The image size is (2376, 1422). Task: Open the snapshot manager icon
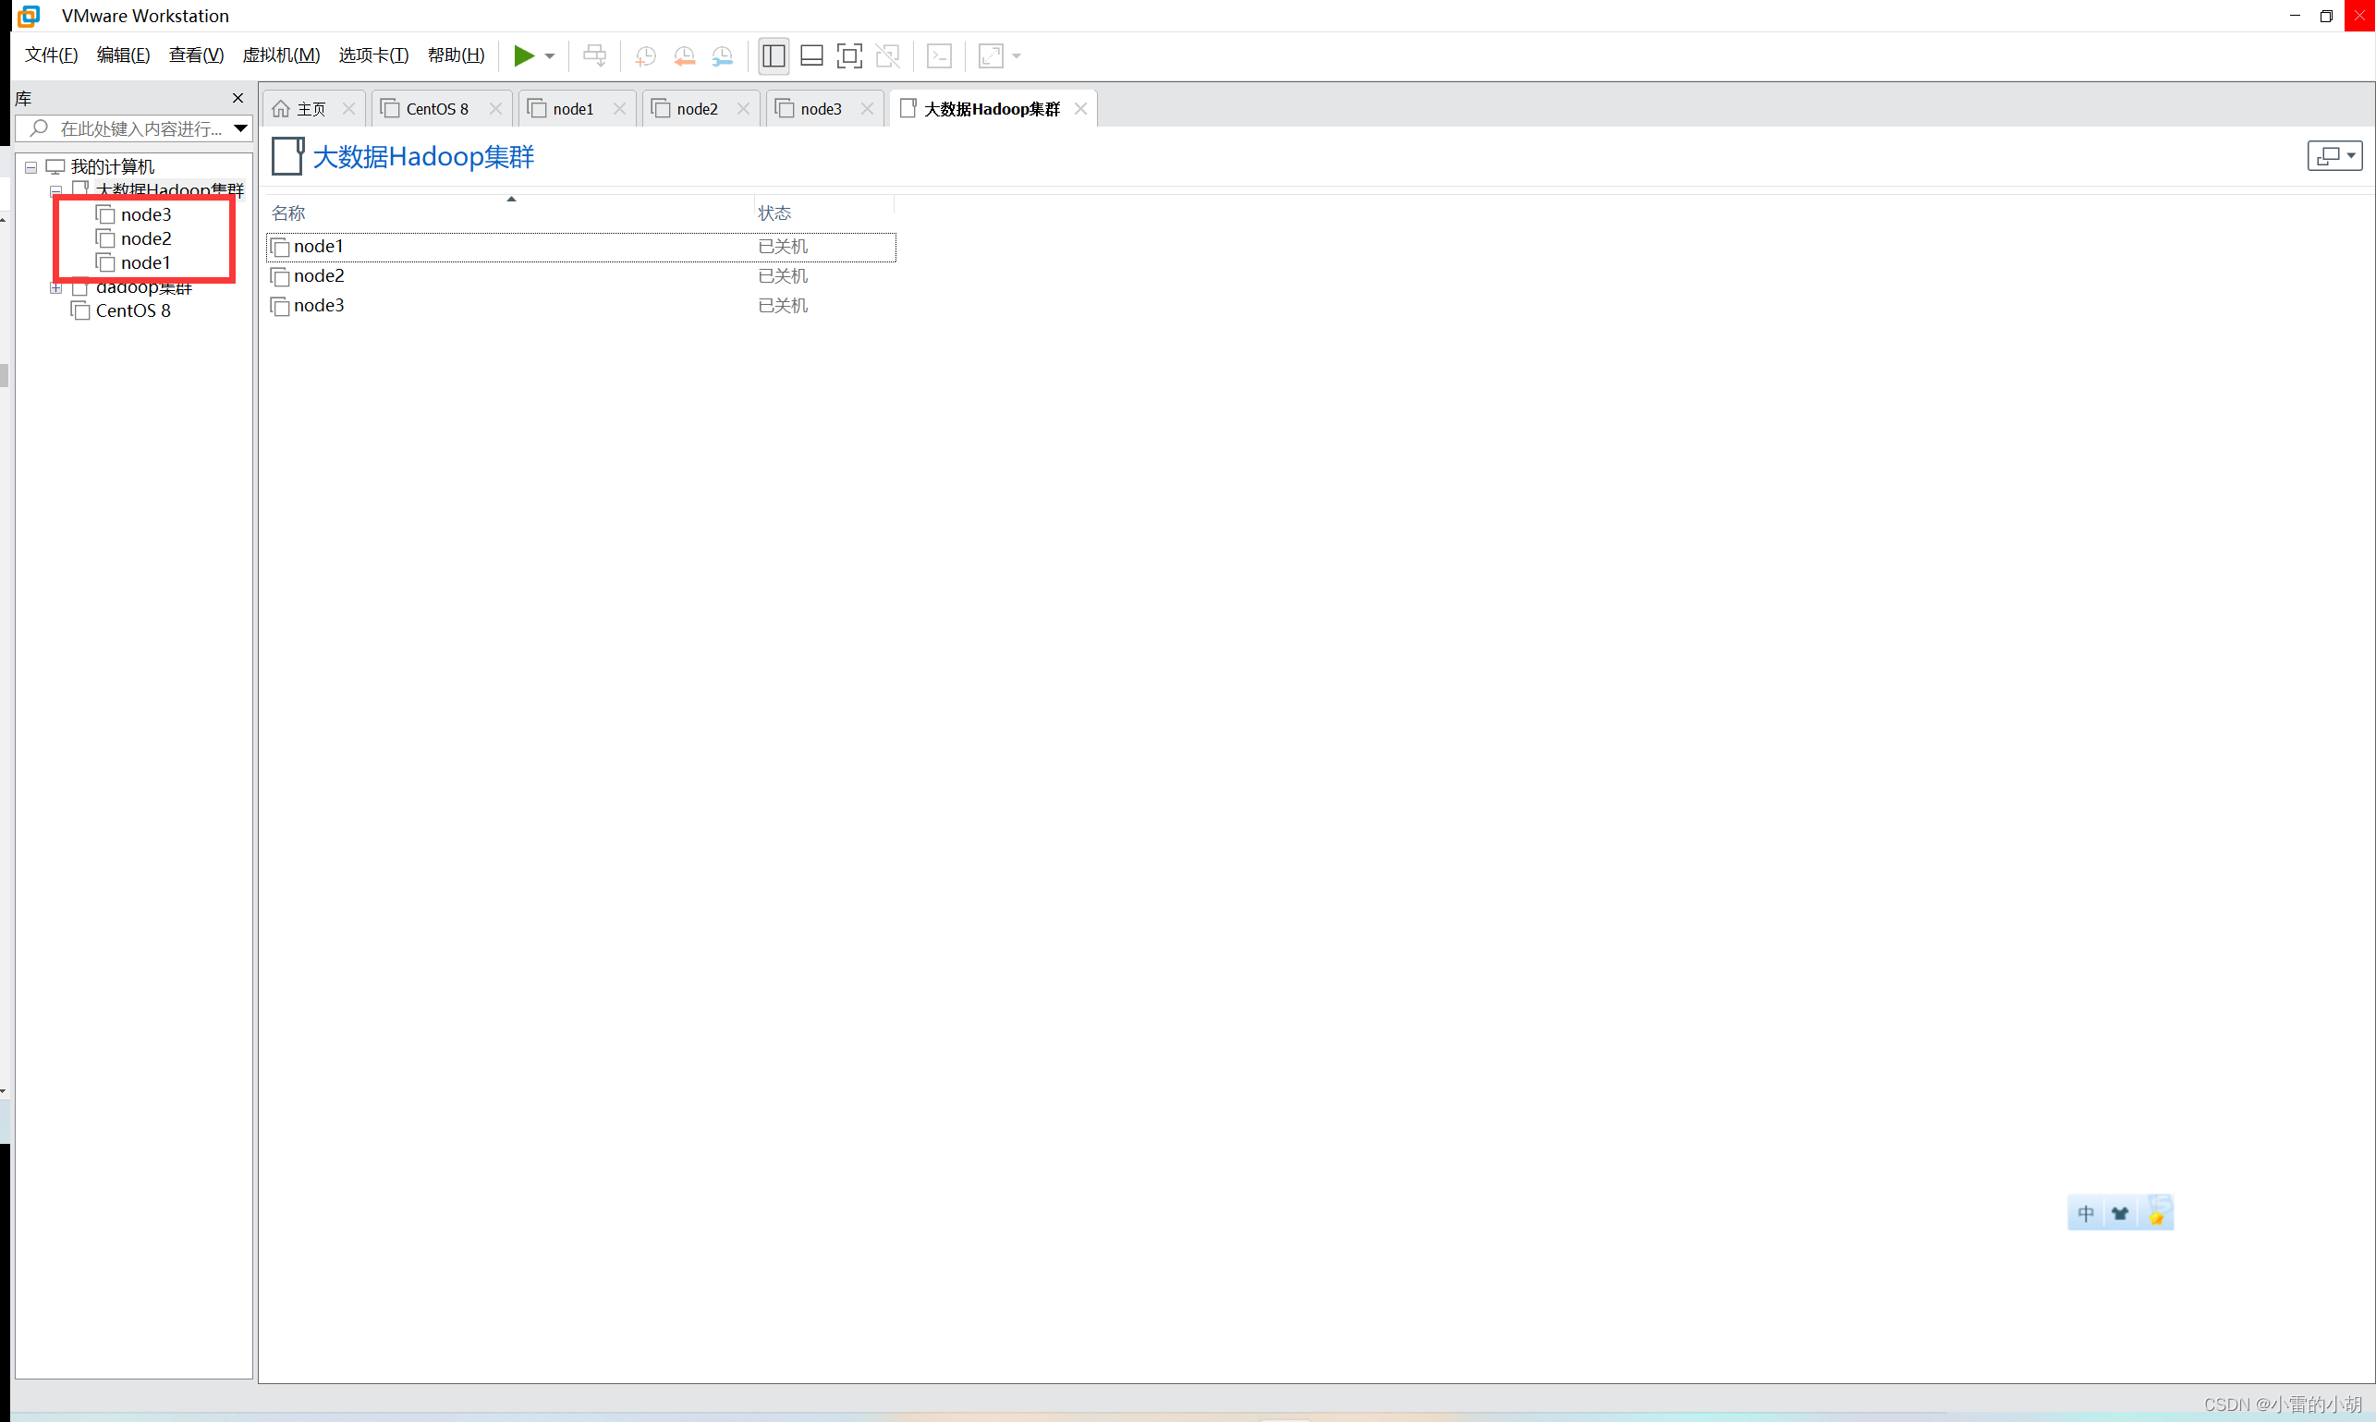coord(722,55)
